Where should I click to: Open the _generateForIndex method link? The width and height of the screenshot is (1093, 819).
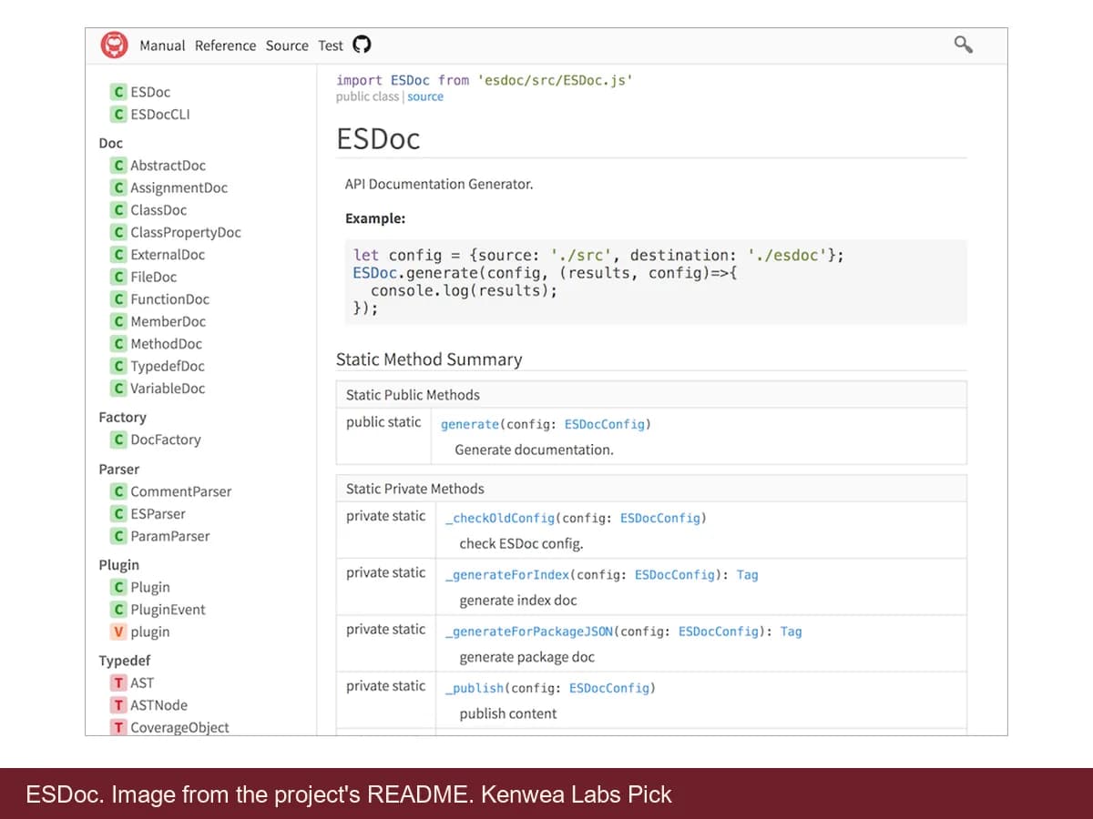tap(507, 575)
